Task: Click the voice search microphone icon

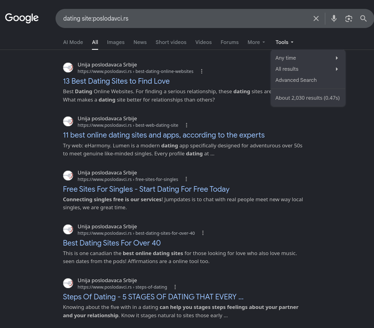Action: coord(334,18)
